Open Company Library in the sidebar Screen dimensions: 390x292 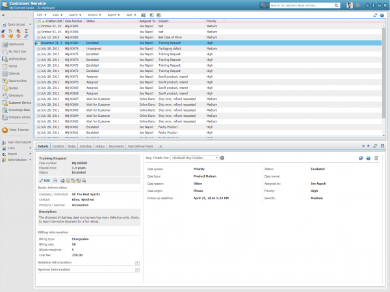(16, 117)
